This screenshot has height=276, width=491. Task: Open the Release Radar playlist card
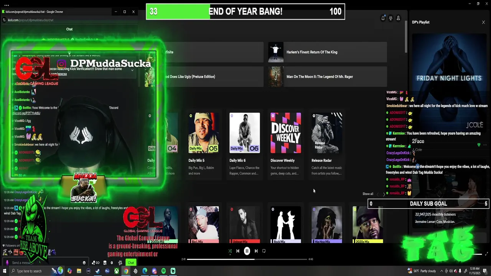click(327, 144)
